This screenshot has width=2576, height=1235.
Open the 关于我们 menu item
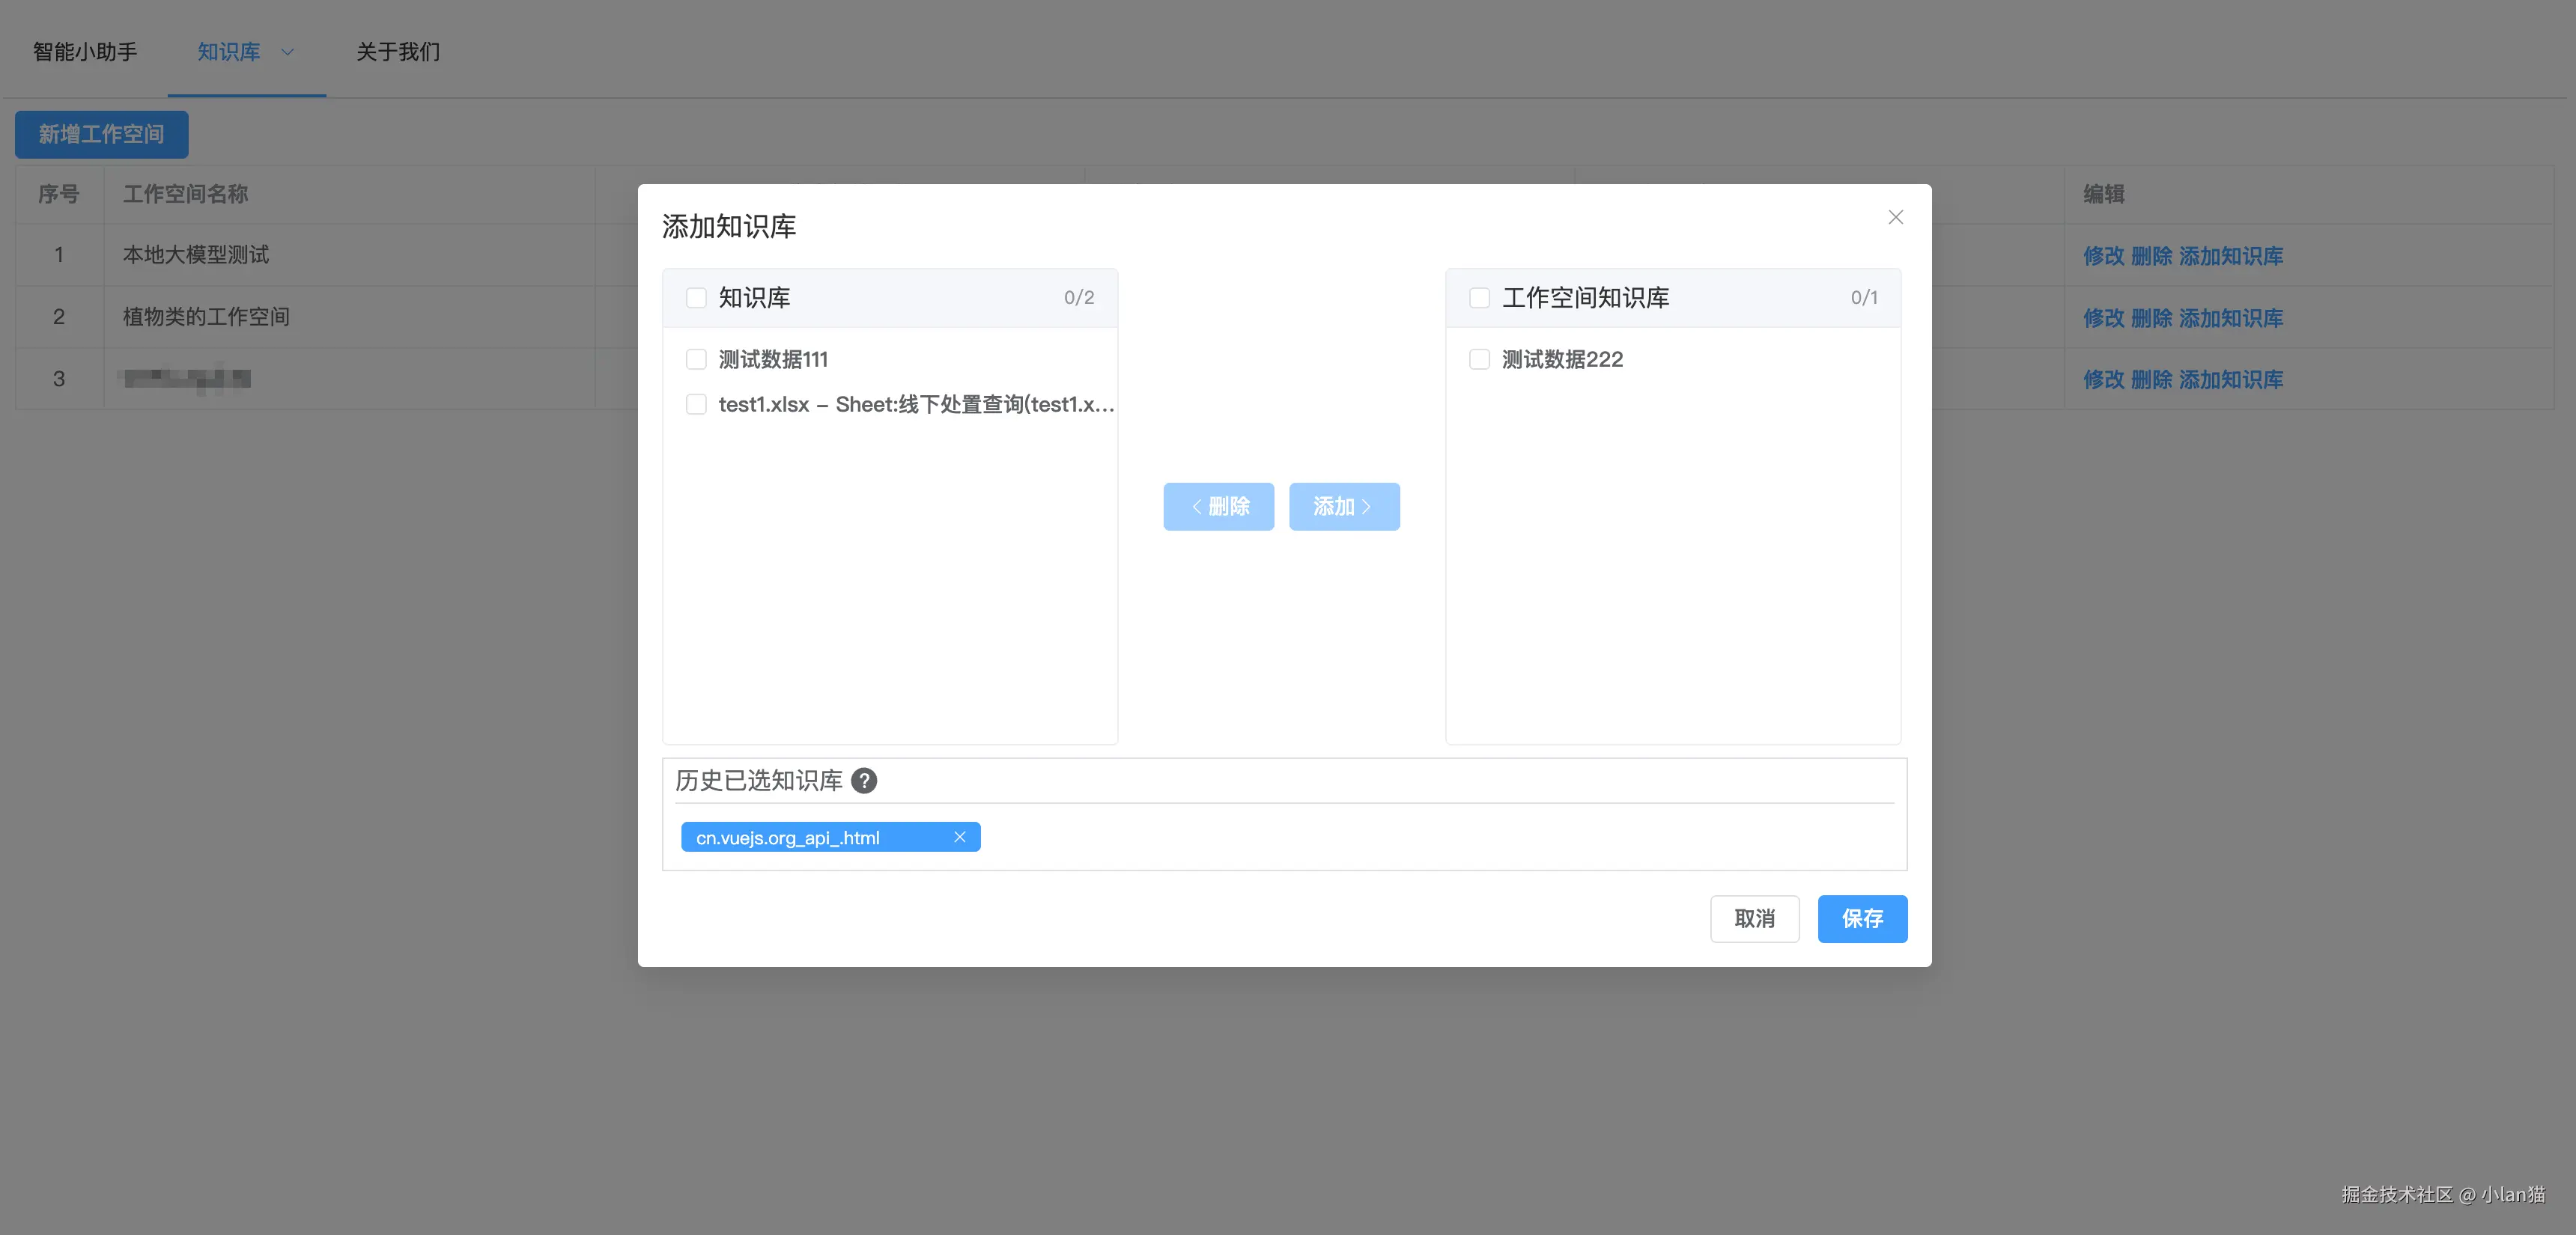pos(398,52)
